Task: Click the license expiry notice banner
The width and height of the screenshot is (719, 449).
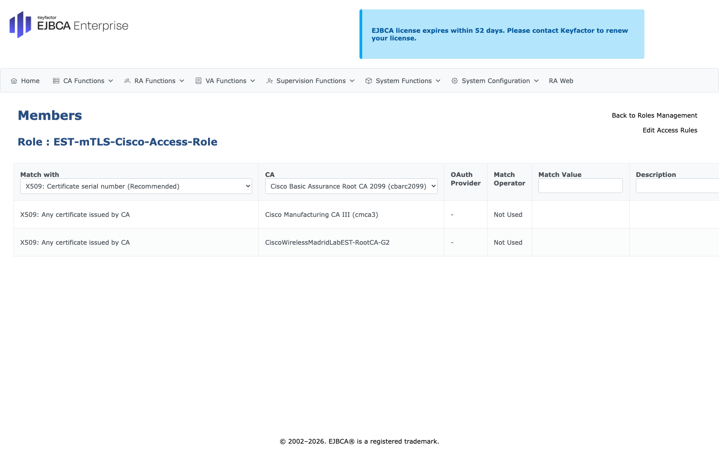Action: (502, 34)
